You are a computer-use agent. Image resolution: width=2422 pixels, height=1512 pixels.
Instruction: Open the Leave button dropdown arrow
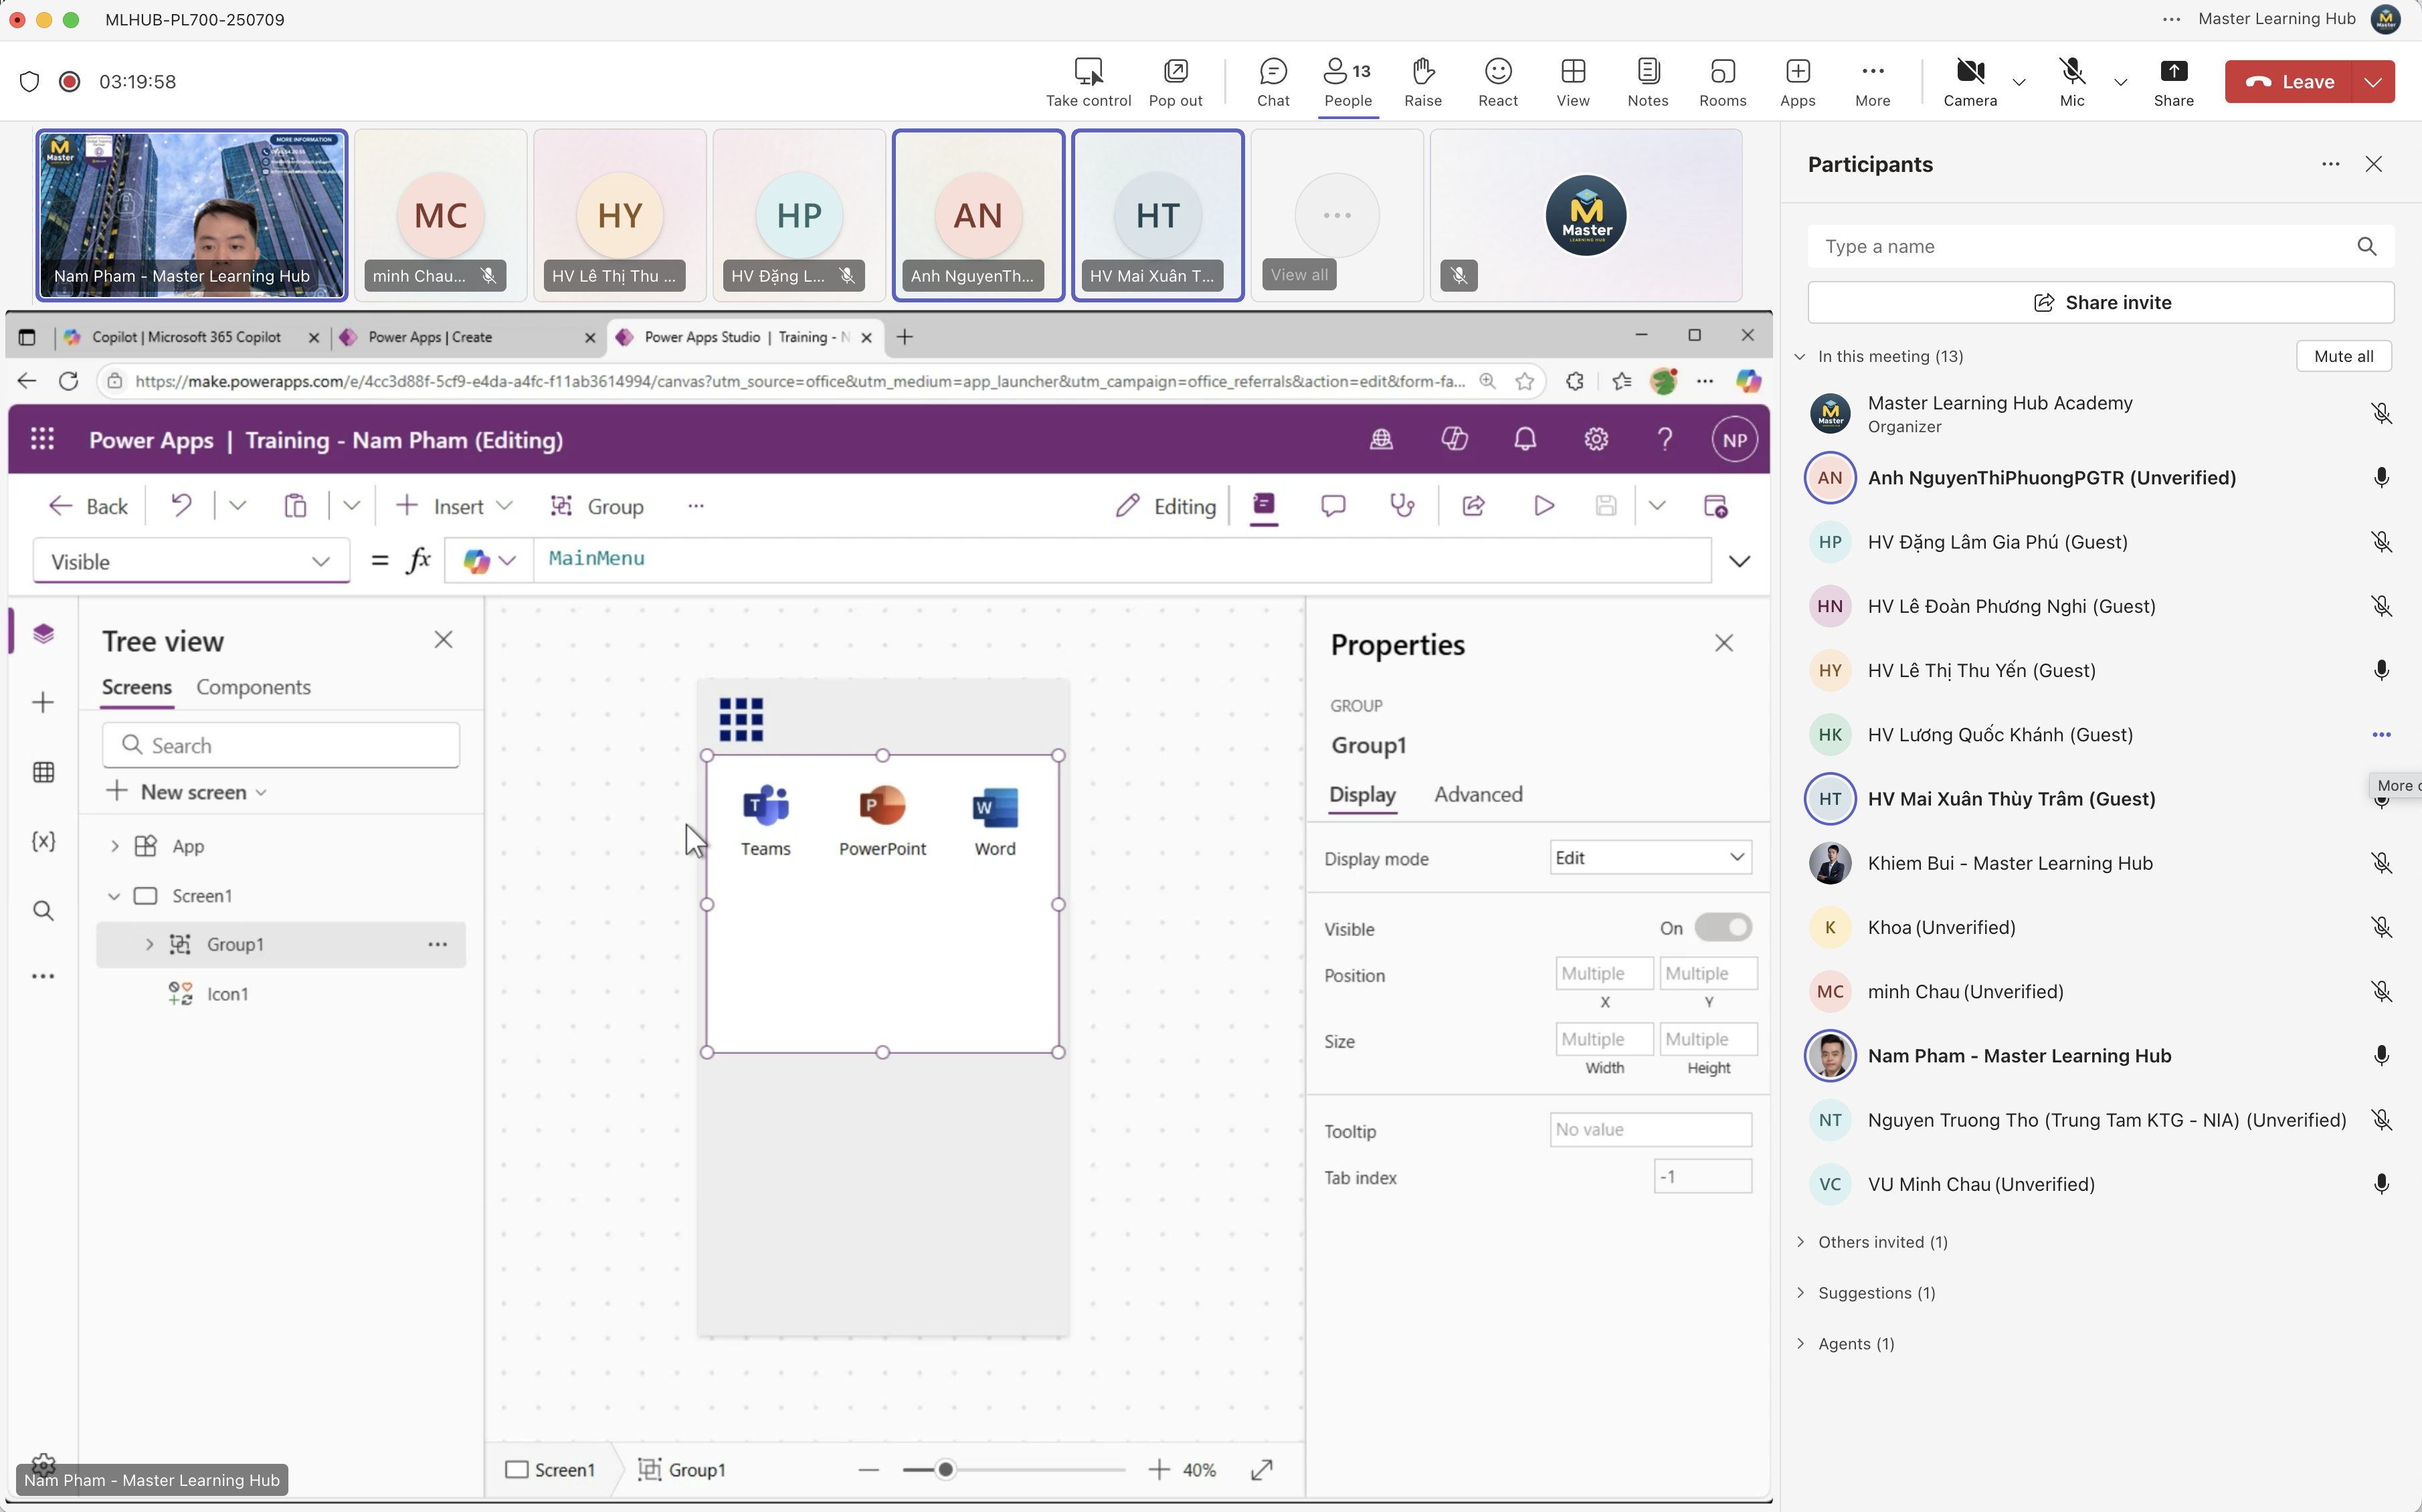2373,82
